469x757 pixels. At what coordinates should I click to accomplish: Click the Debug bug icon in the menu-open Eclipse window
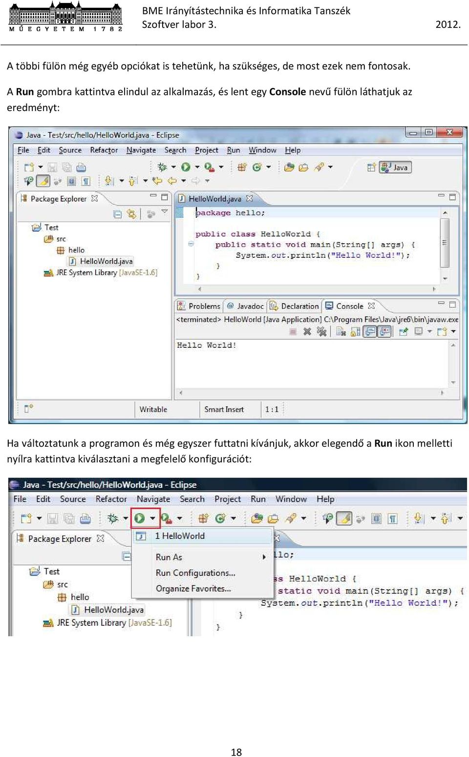tap(113, 518)
